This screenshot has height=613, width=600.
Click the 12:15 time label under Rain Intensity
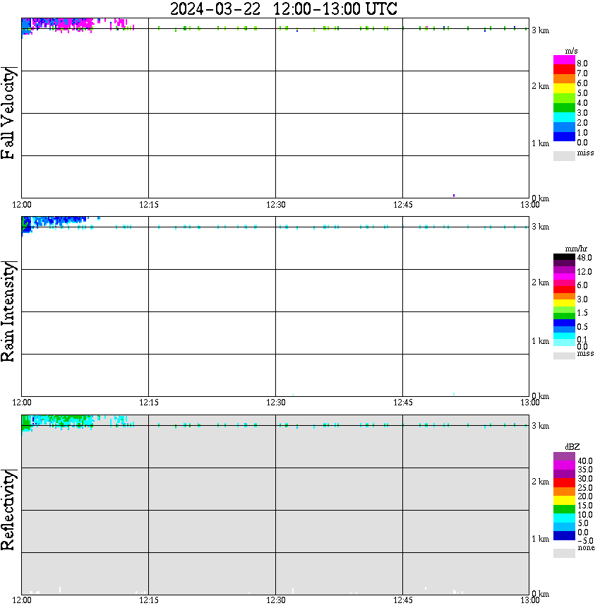pos(148,403)
